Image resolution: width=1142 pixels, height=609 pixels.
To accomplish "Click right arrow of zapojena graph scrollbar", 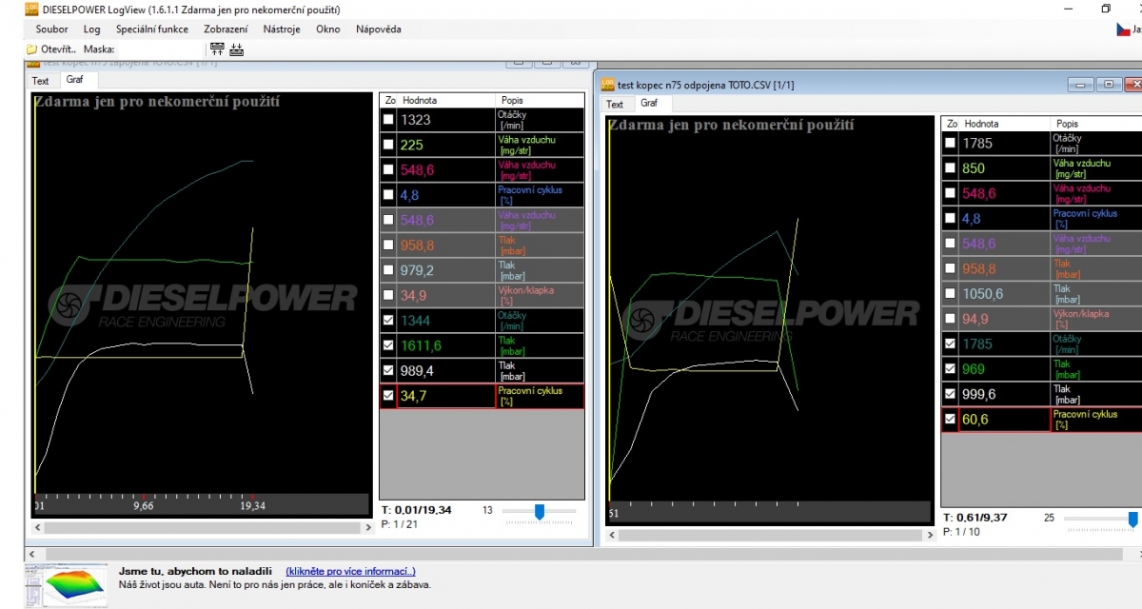I will click(x=368, y=527).
